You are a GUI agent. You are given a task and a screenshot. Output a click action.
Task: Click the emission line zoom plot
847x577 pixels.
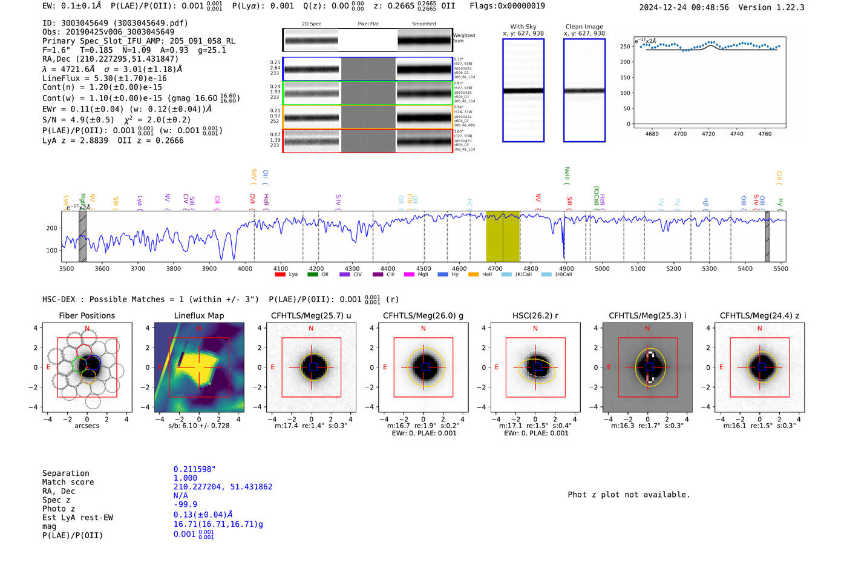(709, 83)
